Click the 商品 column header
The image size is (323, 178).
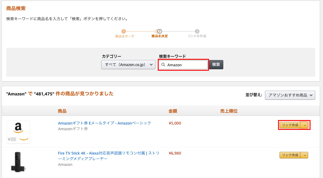62,111
